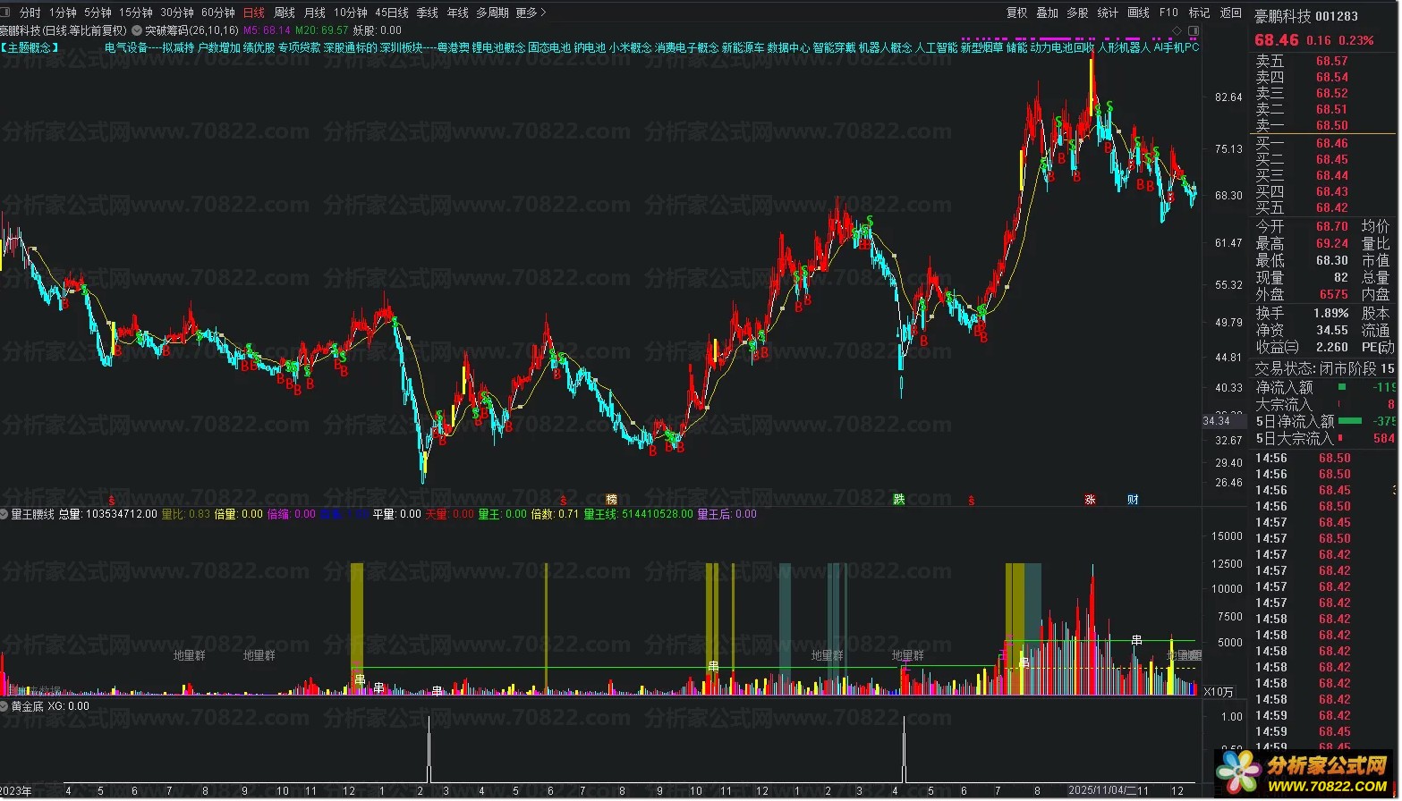The image size is (1402, 801).
Task: Open the 钠电池 concept link
Action: [590, 47]
